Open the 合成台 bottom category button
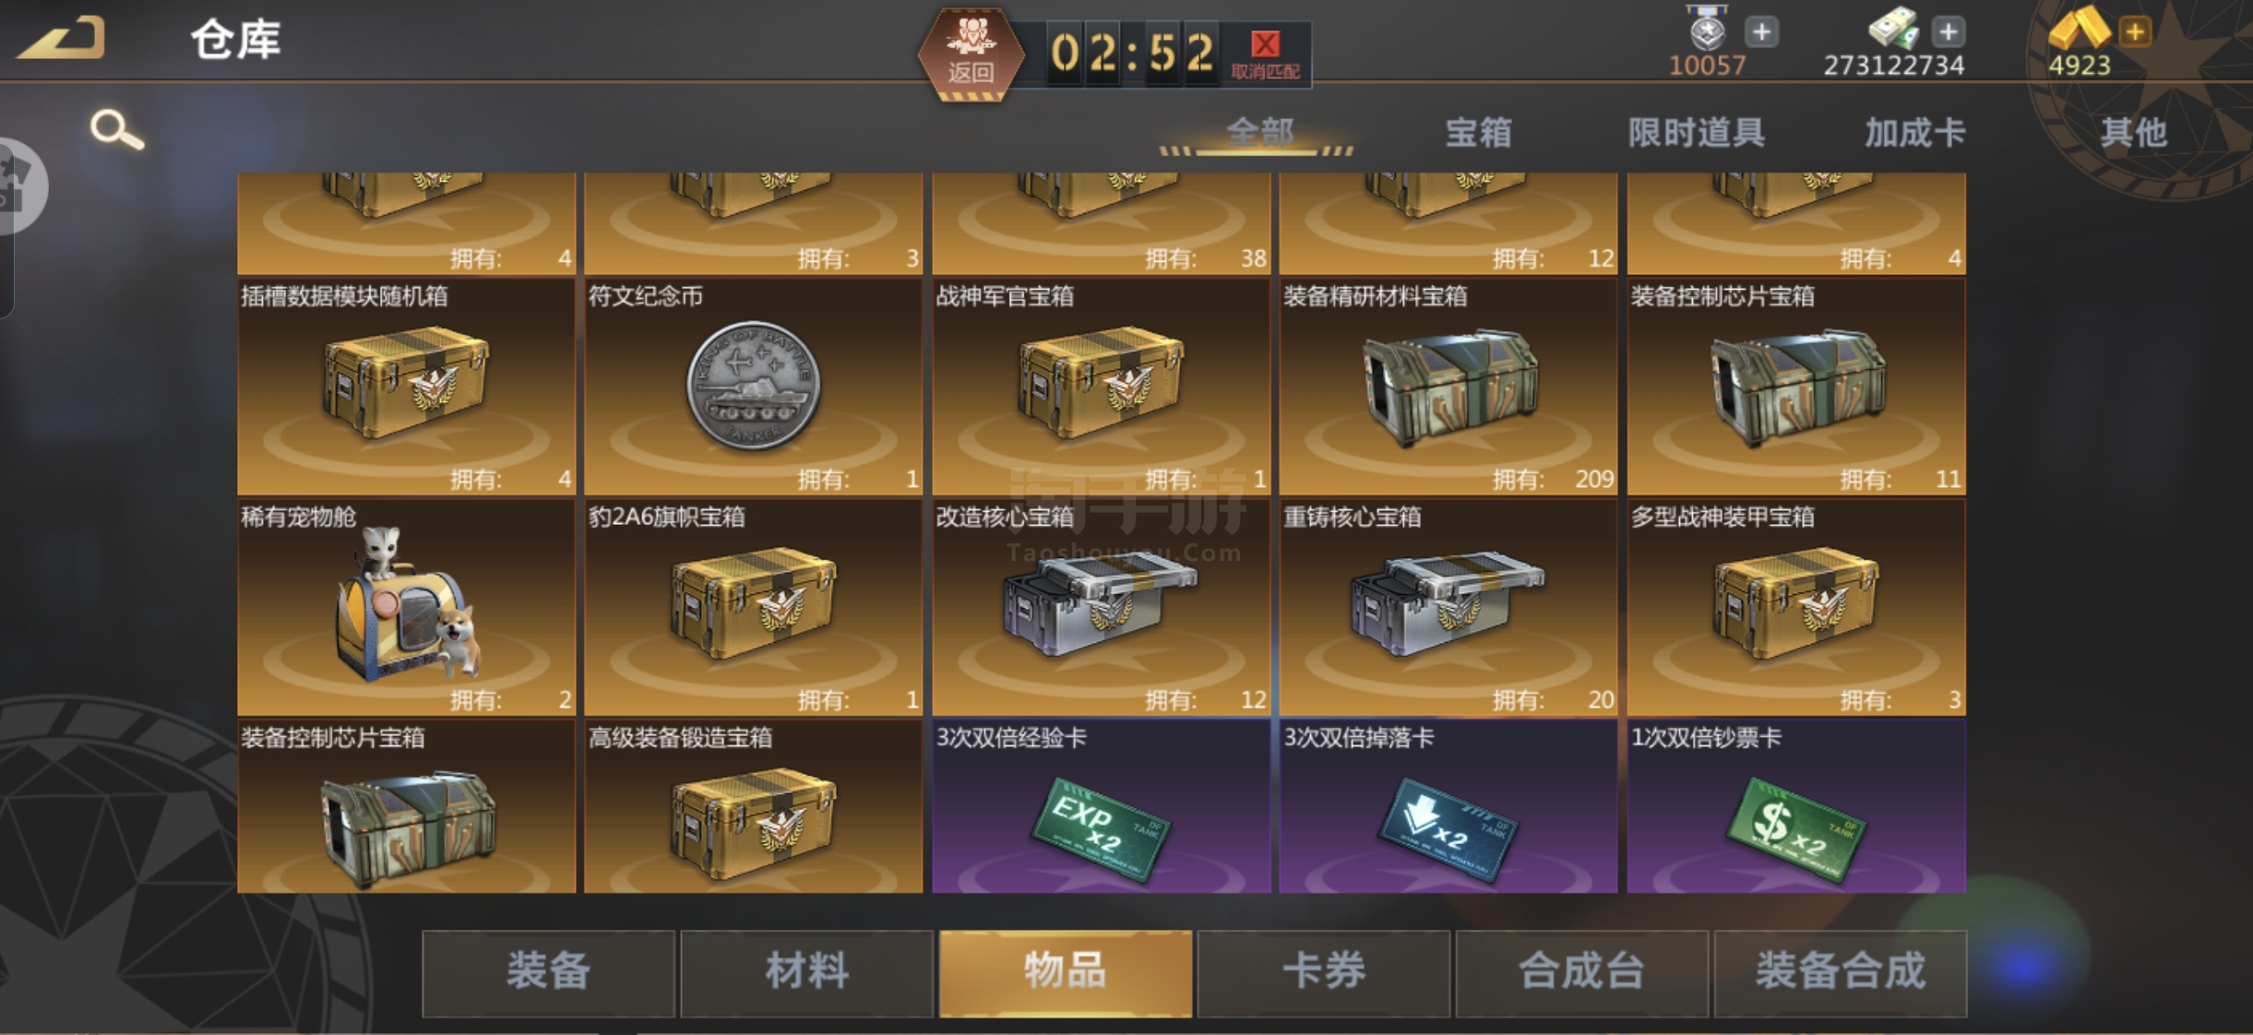 pyautogui.click(x=1581, y=972)
